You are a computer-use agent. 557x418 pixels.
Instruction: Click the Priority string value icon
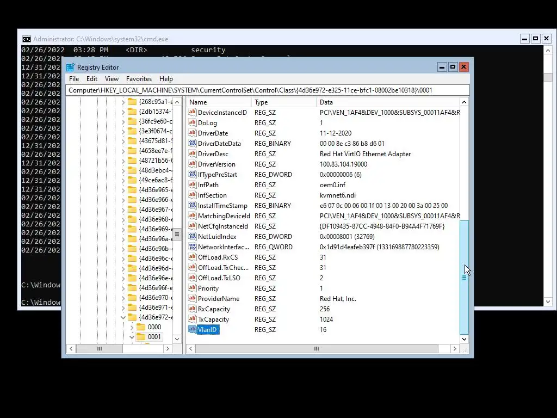[192, 288]
